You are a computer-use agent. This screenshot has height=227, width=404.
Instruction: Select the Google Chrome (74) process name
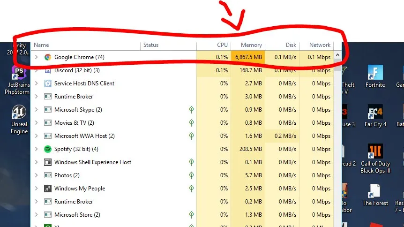[x=79, y=57]
